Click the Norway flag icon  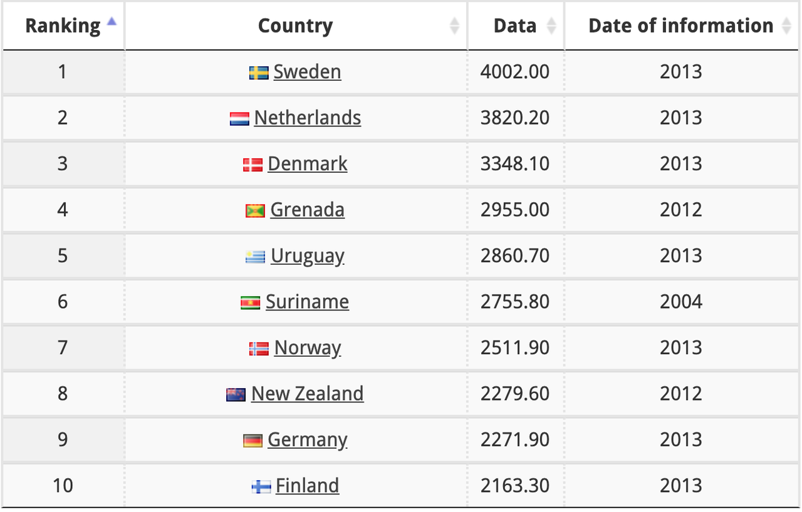tap(259, 349)
